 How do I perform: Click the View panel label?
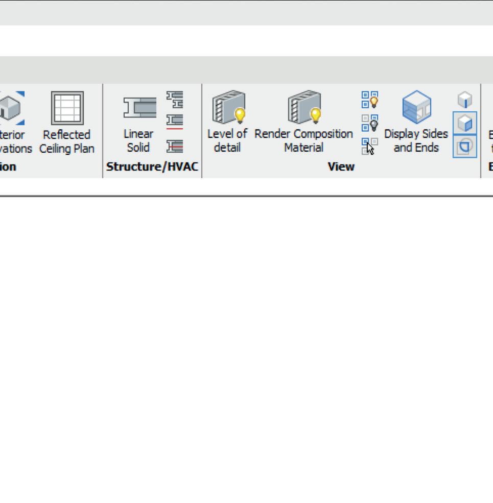point(341,167)
